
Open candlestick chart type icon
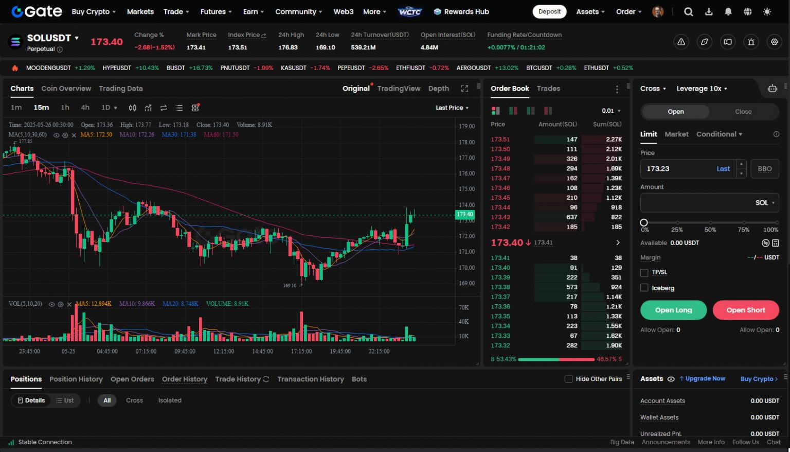tap(133, 108)
